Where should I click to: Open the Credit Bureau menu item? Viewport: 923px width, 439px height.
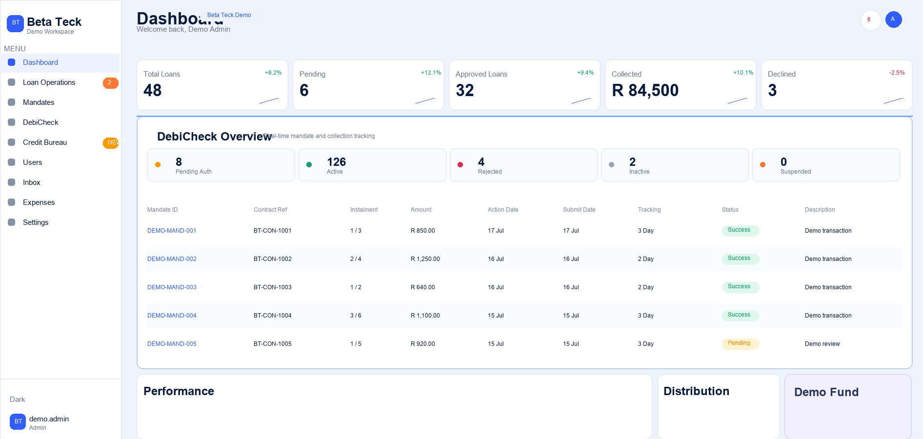[60, 142]
